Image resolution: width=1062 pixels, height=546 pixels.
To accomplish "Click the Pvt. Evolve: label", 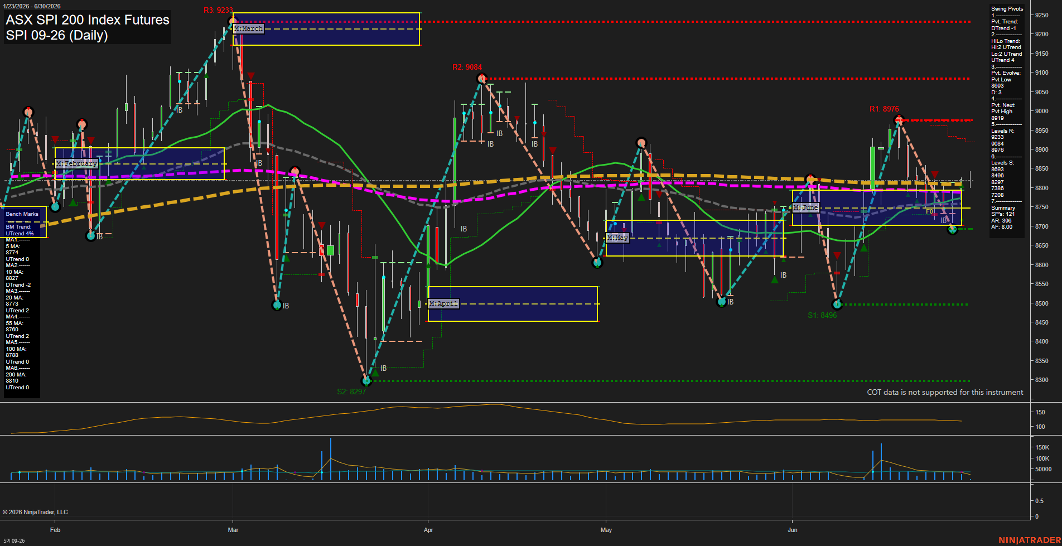I will pyautogui.click(x=1006, y=73).
